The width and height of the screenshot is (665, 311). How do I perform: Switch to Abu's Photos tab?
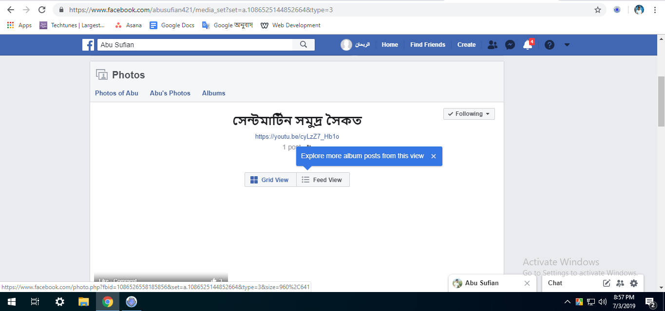pyautogui.click(x=170, y=93)
